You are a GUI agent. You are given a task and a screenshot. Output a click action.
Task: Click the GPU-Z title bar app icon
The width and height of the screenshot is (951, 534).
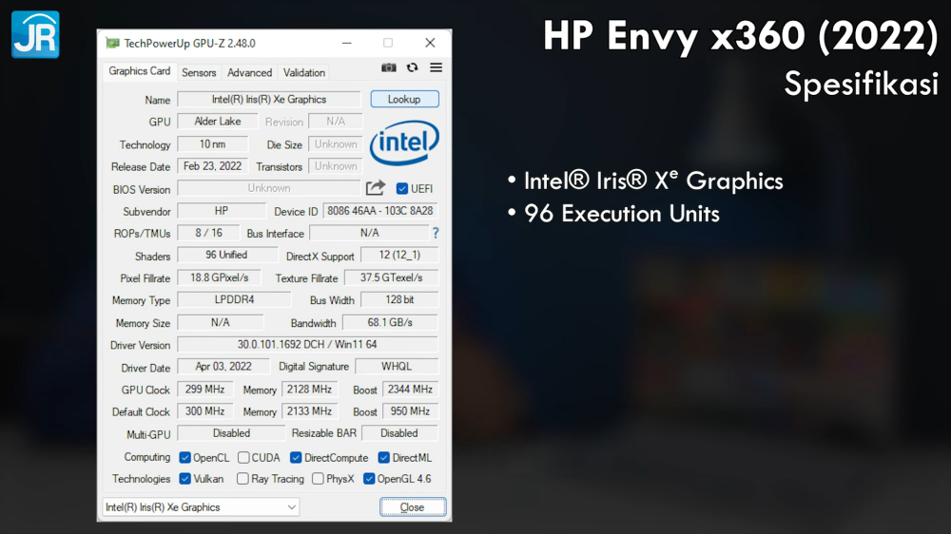112,43
